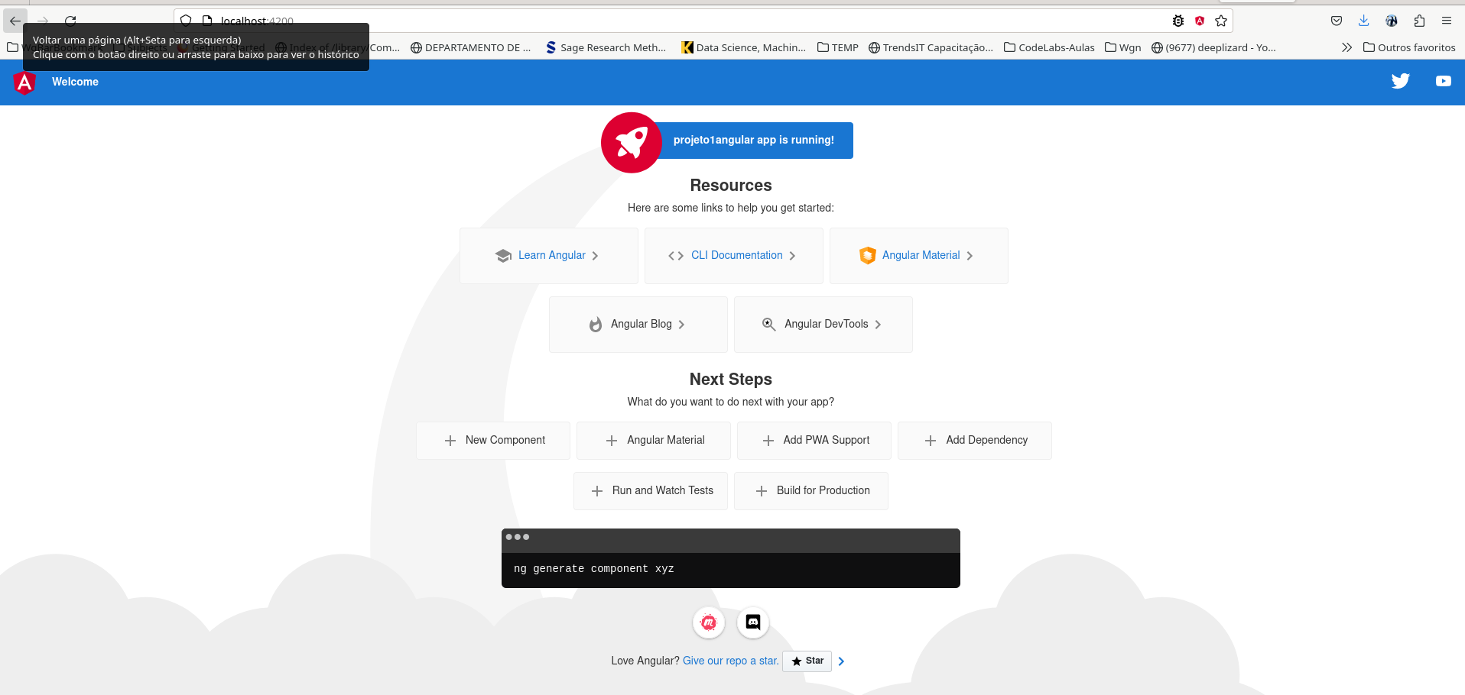This screenshot has height=695, width=1465.
Task: Click the graduation cap Learn Angular icon
Action: (503, 256)
